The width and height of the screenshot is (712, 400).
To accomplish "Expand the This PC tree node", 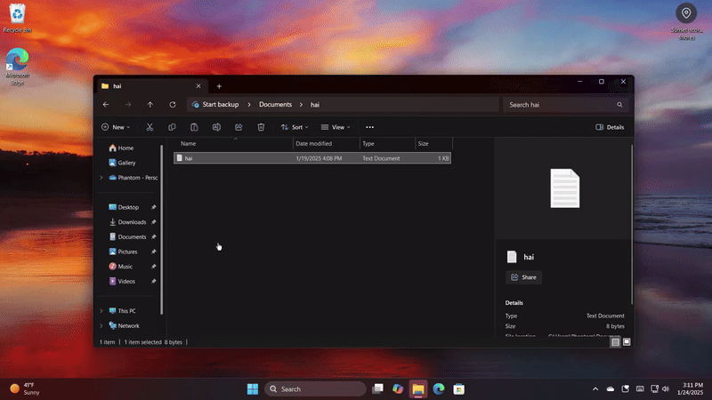I will (x=101, y=311).
